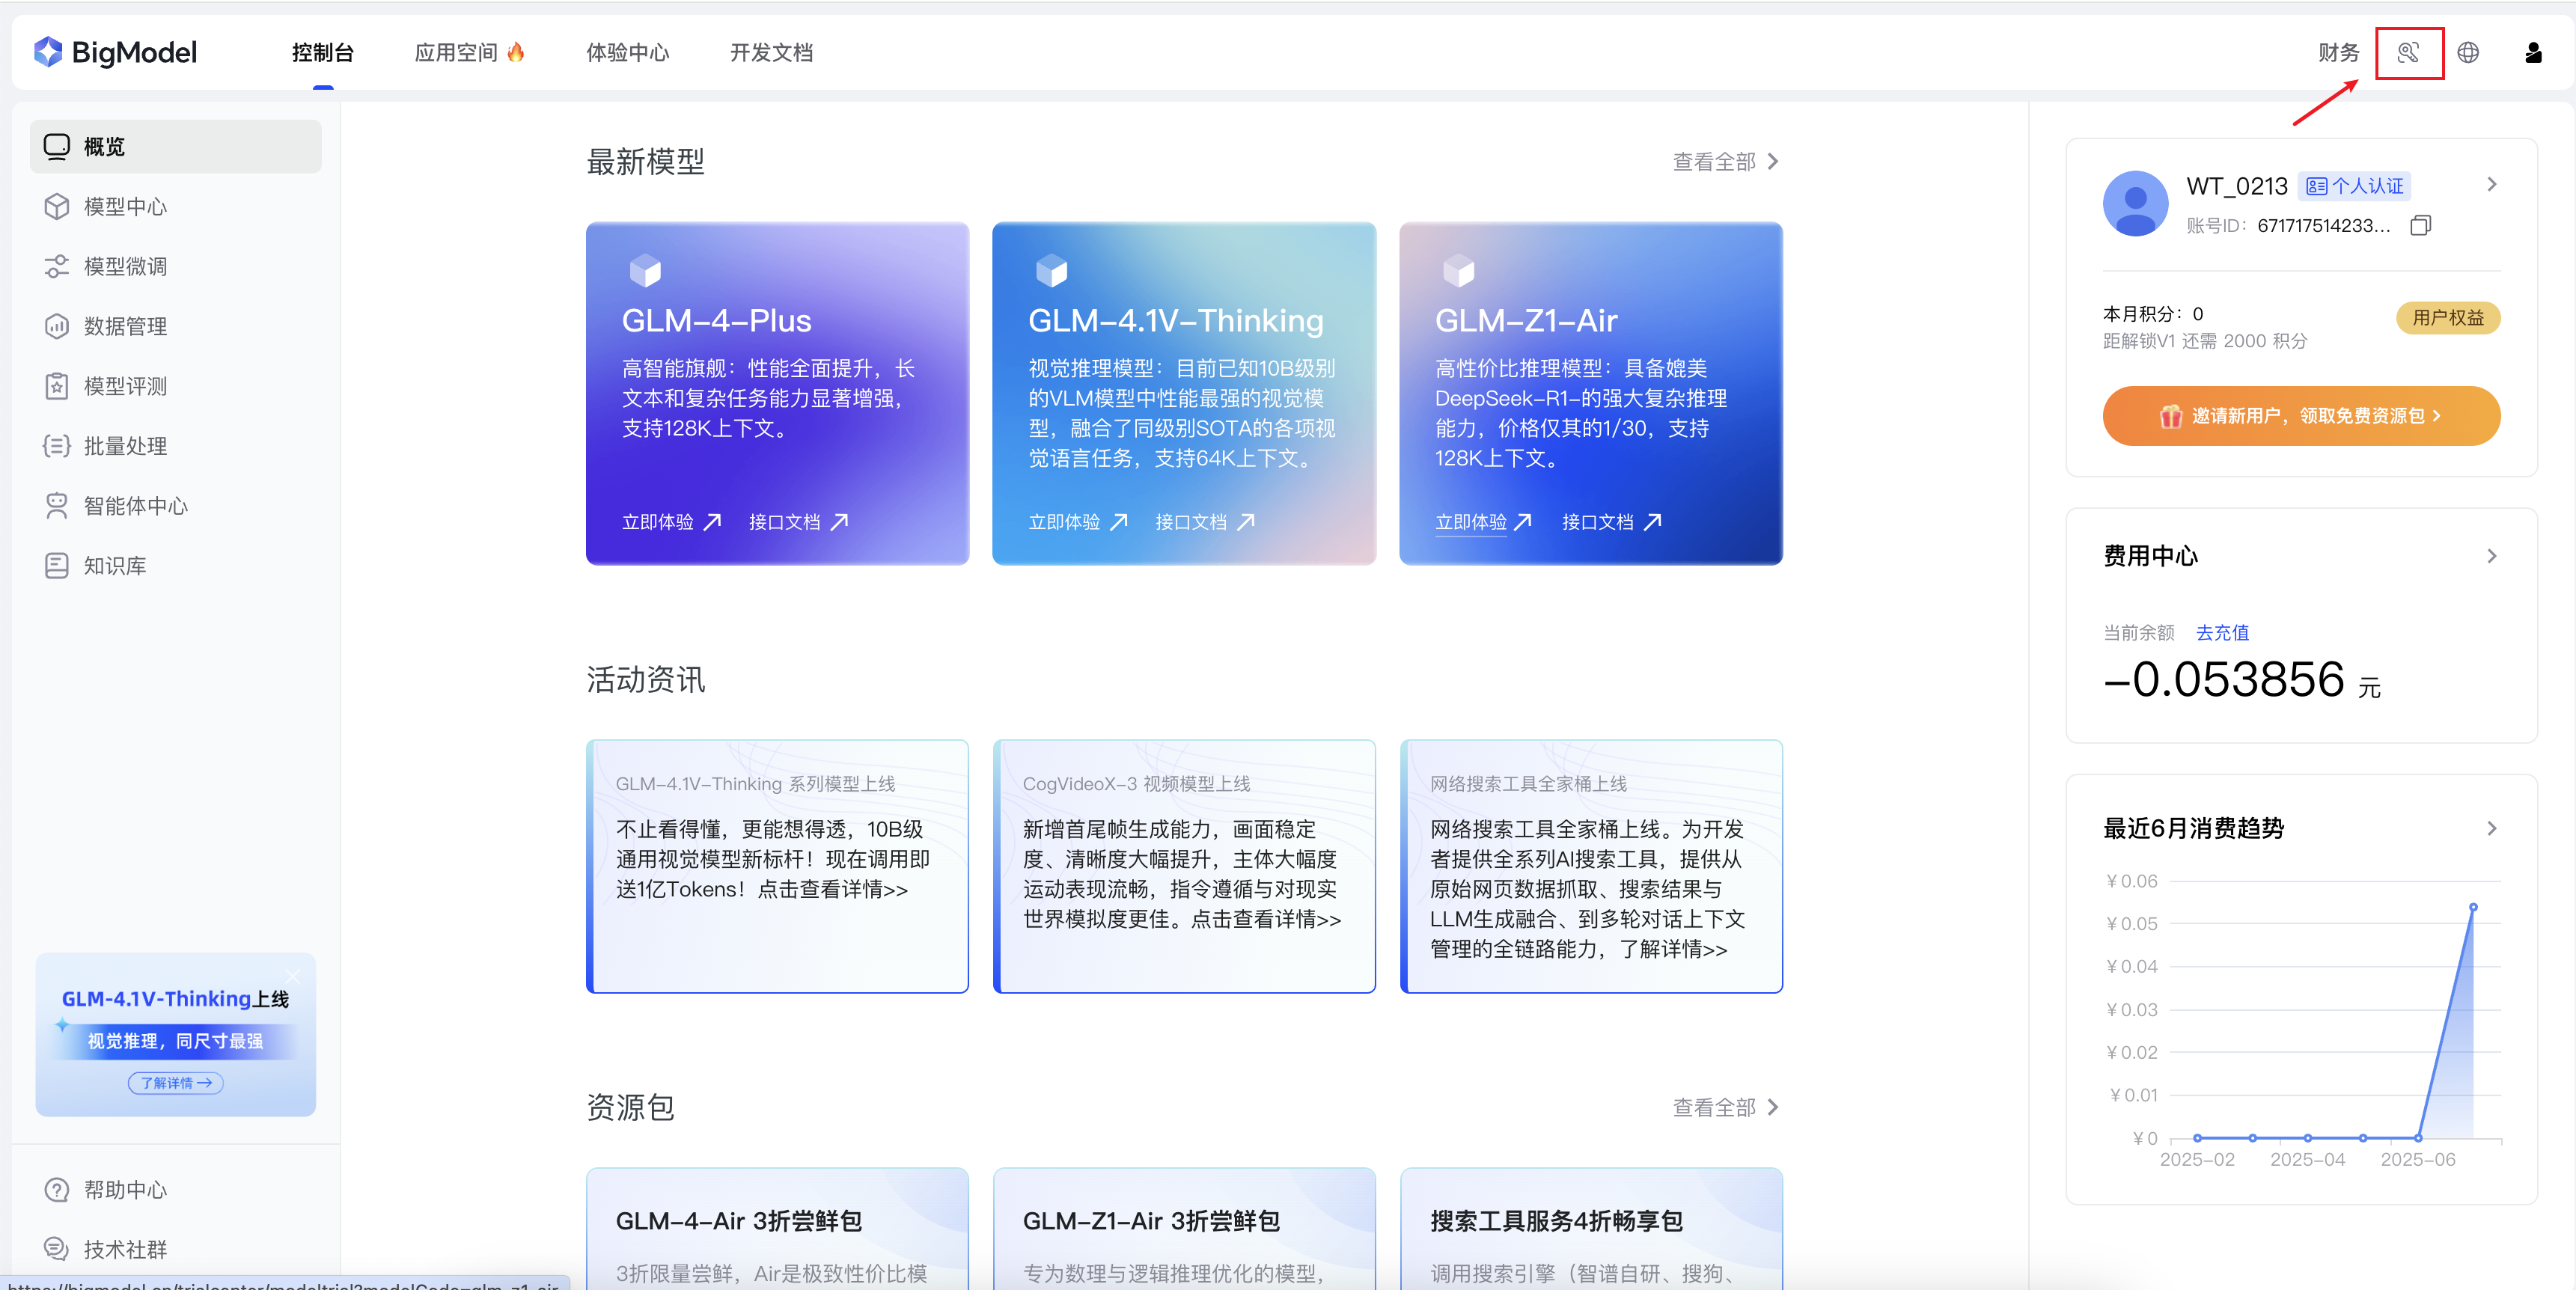The height and width of the screenshot is (1290, 2576).
Task: Click the balance amount -0.053856 元
Action: coord(2241,680)
